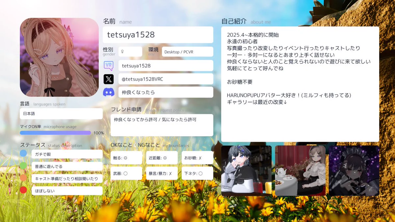Click the text line 永遠の初心者
Viewport: 395px width, 222px height.
[x=242, y=41]
